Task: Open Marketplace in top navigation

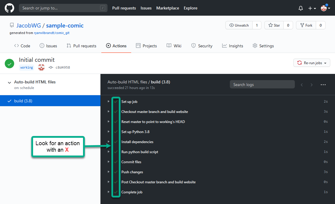Action: pos(167,8)
